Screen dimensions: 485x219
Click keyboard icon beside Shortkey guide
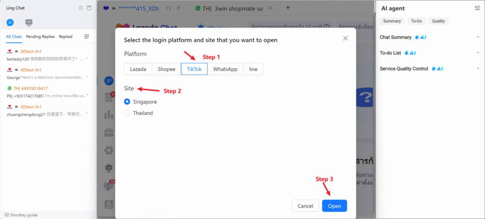point(7,215)
